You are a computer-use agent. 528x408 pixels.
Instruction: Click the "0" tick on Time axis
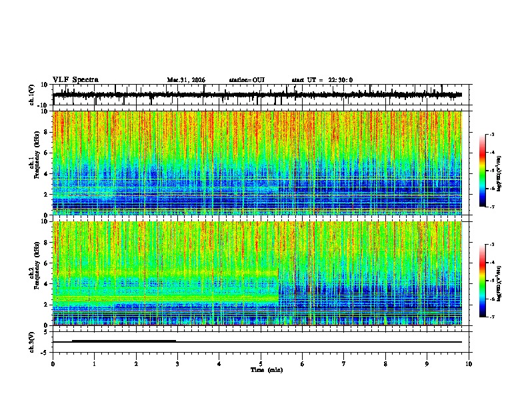point(53,364)
